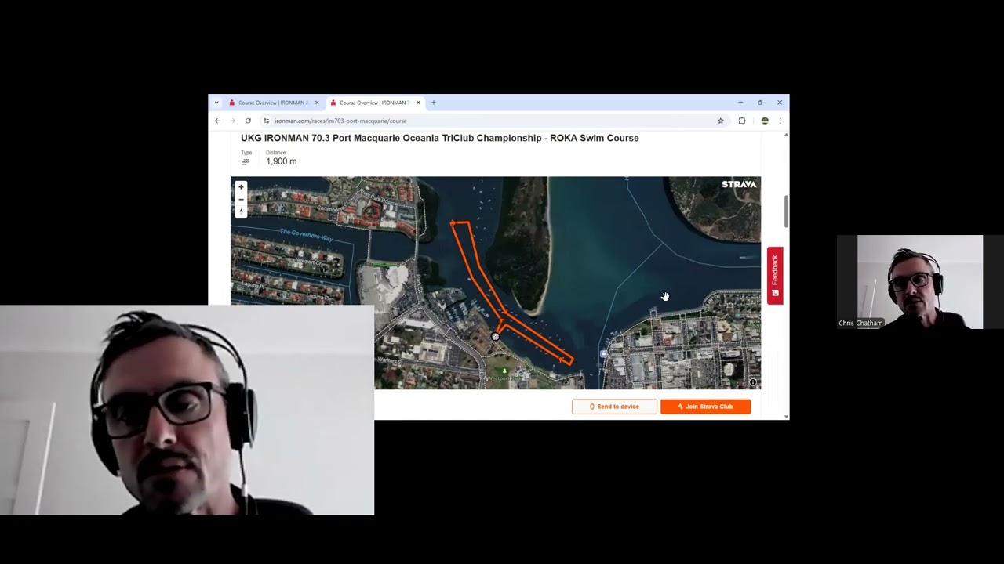The image size is (1004, 564).
Task: Go back in browser history
Action: 217,121
